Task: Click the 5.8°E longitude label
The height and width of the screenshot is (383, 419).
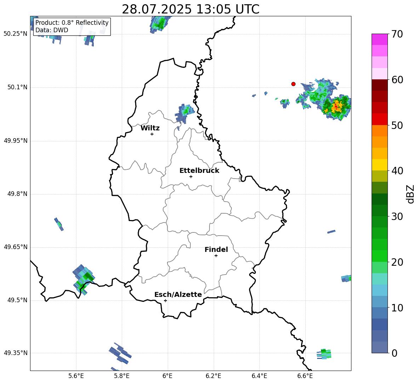Action: [122, 376]
